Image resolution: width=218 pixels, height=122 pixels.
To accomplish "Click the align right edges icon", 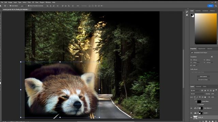I will tap(54, 6).
